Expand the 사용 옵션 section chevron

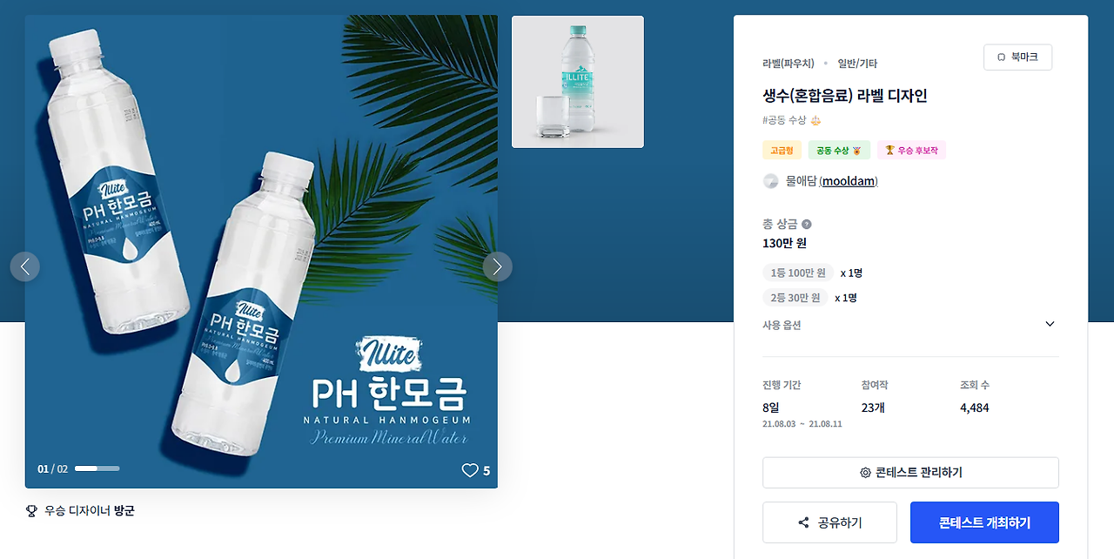[1050, 324]
